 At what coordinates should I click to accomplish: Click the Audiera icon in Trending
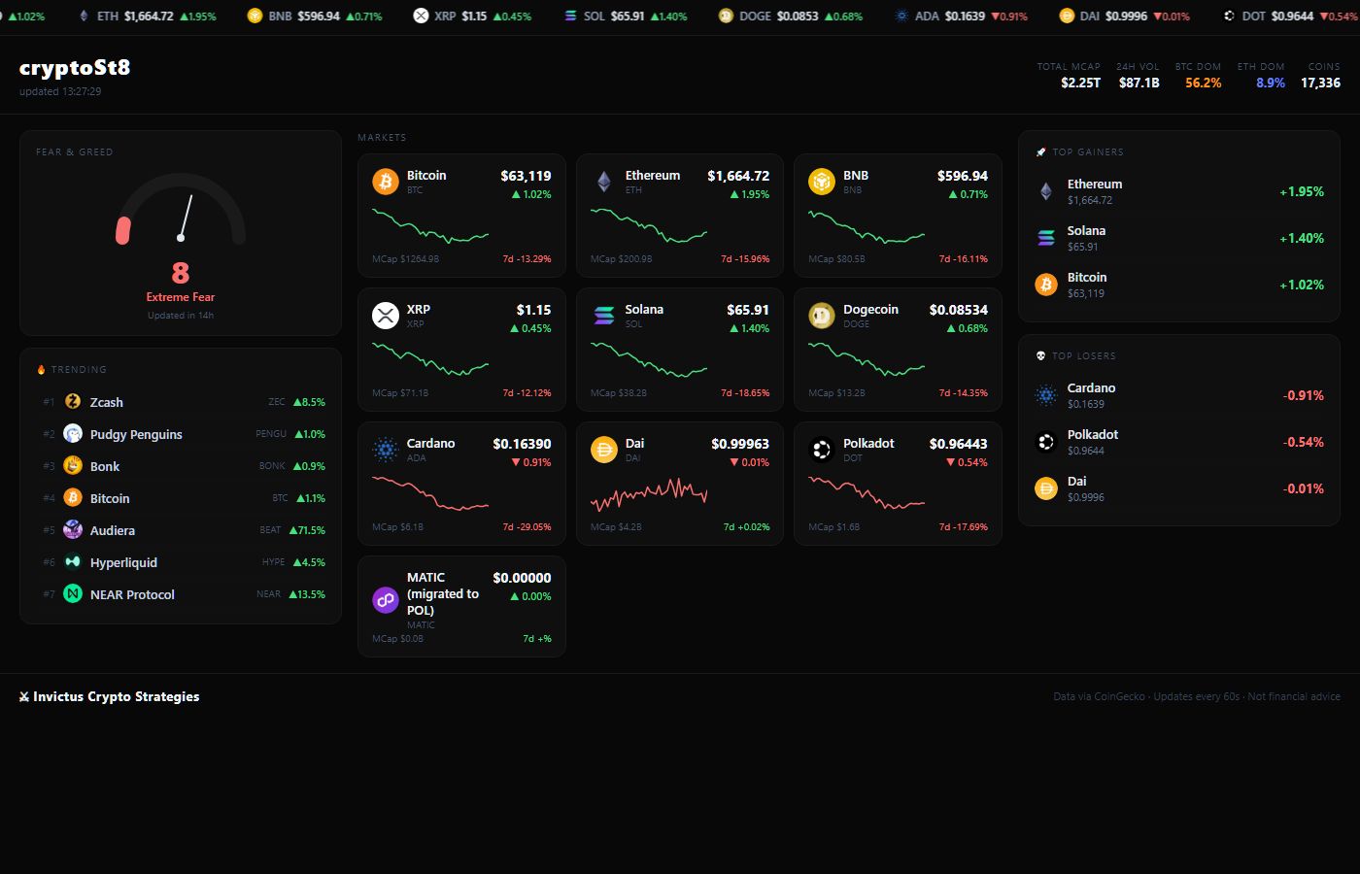73,529
